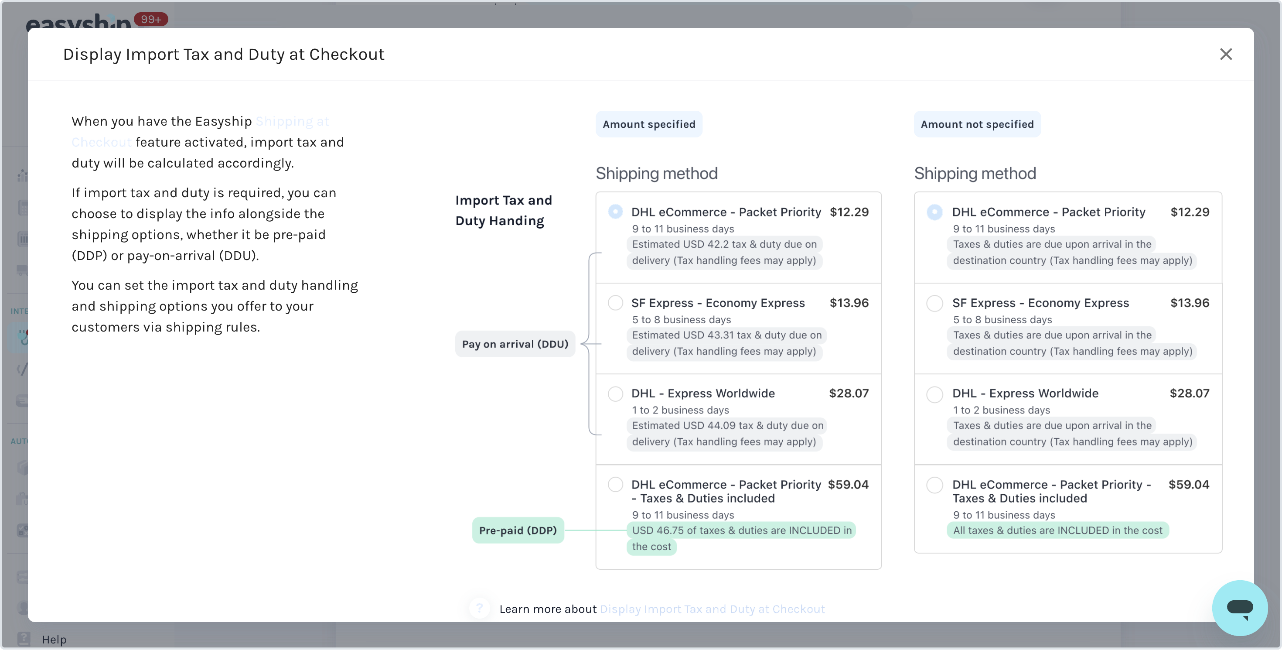
Task: Click the 'Amount specified' label
Action: (x=649, y=124)
